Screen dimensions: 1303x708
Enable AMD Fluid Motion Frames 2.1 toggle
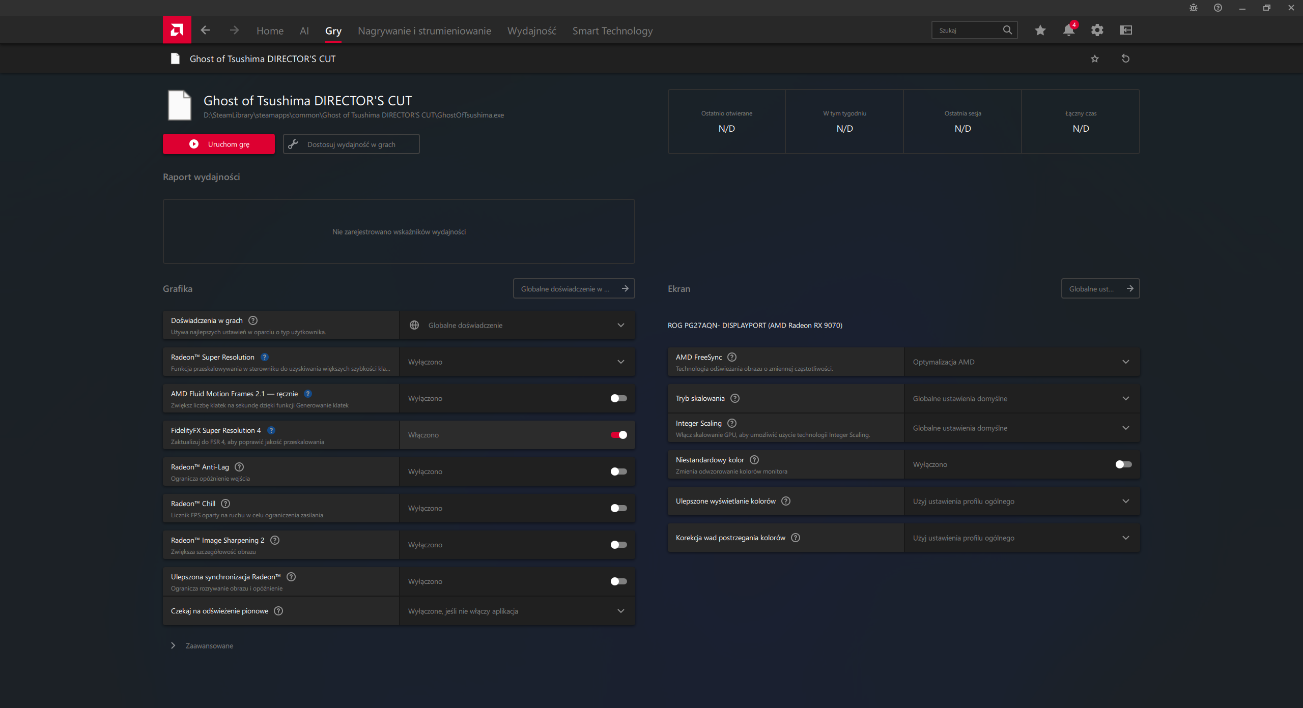point(619,398)
